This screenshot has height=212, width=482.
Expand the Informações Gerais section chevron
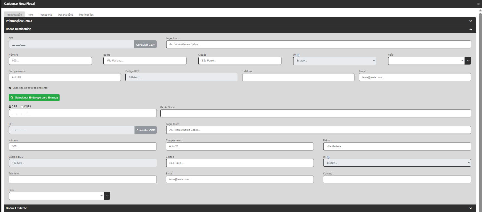(471, 21)
